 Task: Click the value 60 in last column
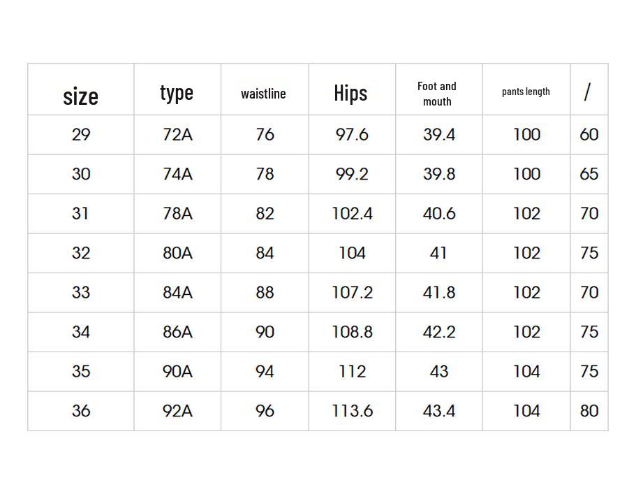589,134
